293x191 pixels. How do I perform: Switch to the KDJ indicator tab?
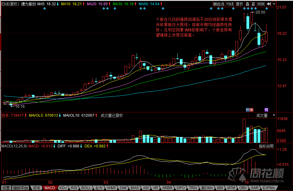pos(63,188)
